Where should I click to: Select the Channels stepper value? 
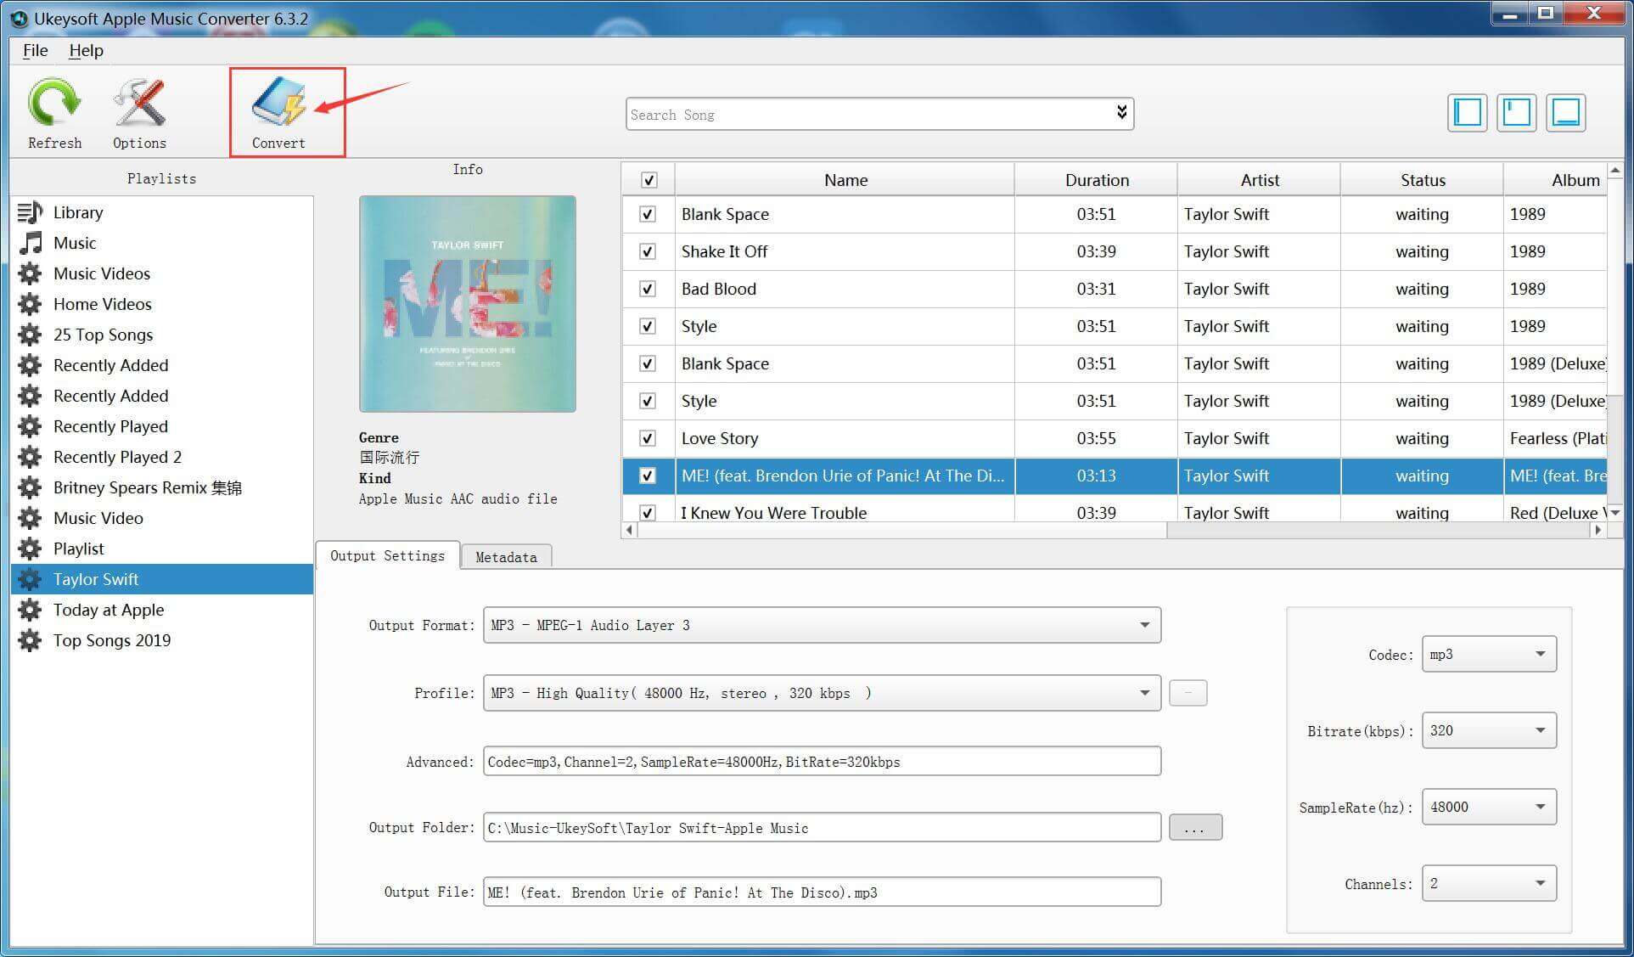click(x=1486, y=883)
